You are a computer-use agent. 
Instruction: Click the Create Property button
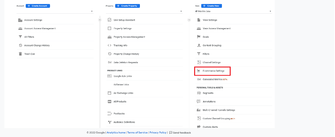click(x=128, y=6)
